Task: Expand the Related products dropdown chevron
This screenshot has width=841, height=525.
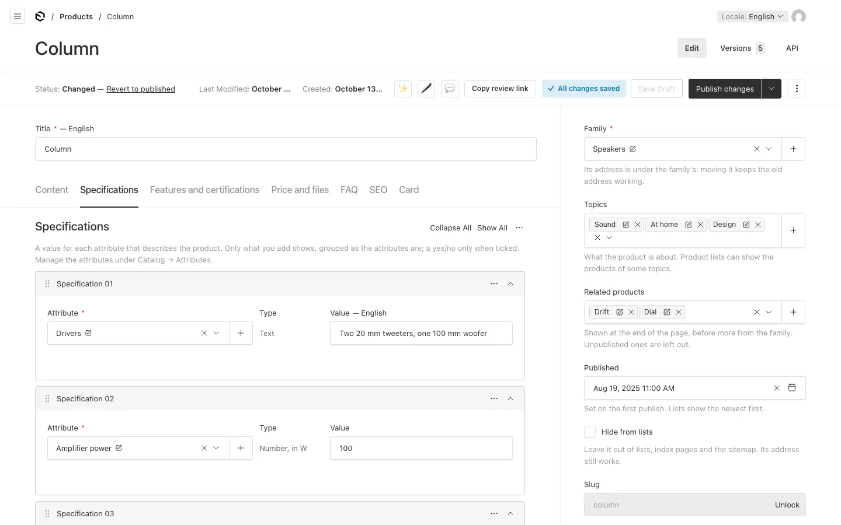Action: pos(769,312)
